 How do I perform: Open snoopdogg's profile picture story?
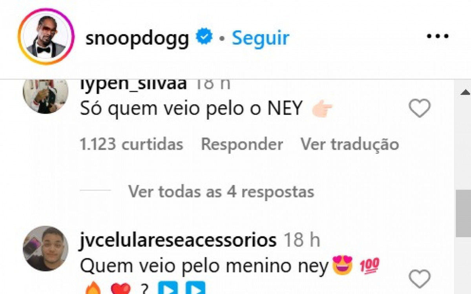click(46, 36)
